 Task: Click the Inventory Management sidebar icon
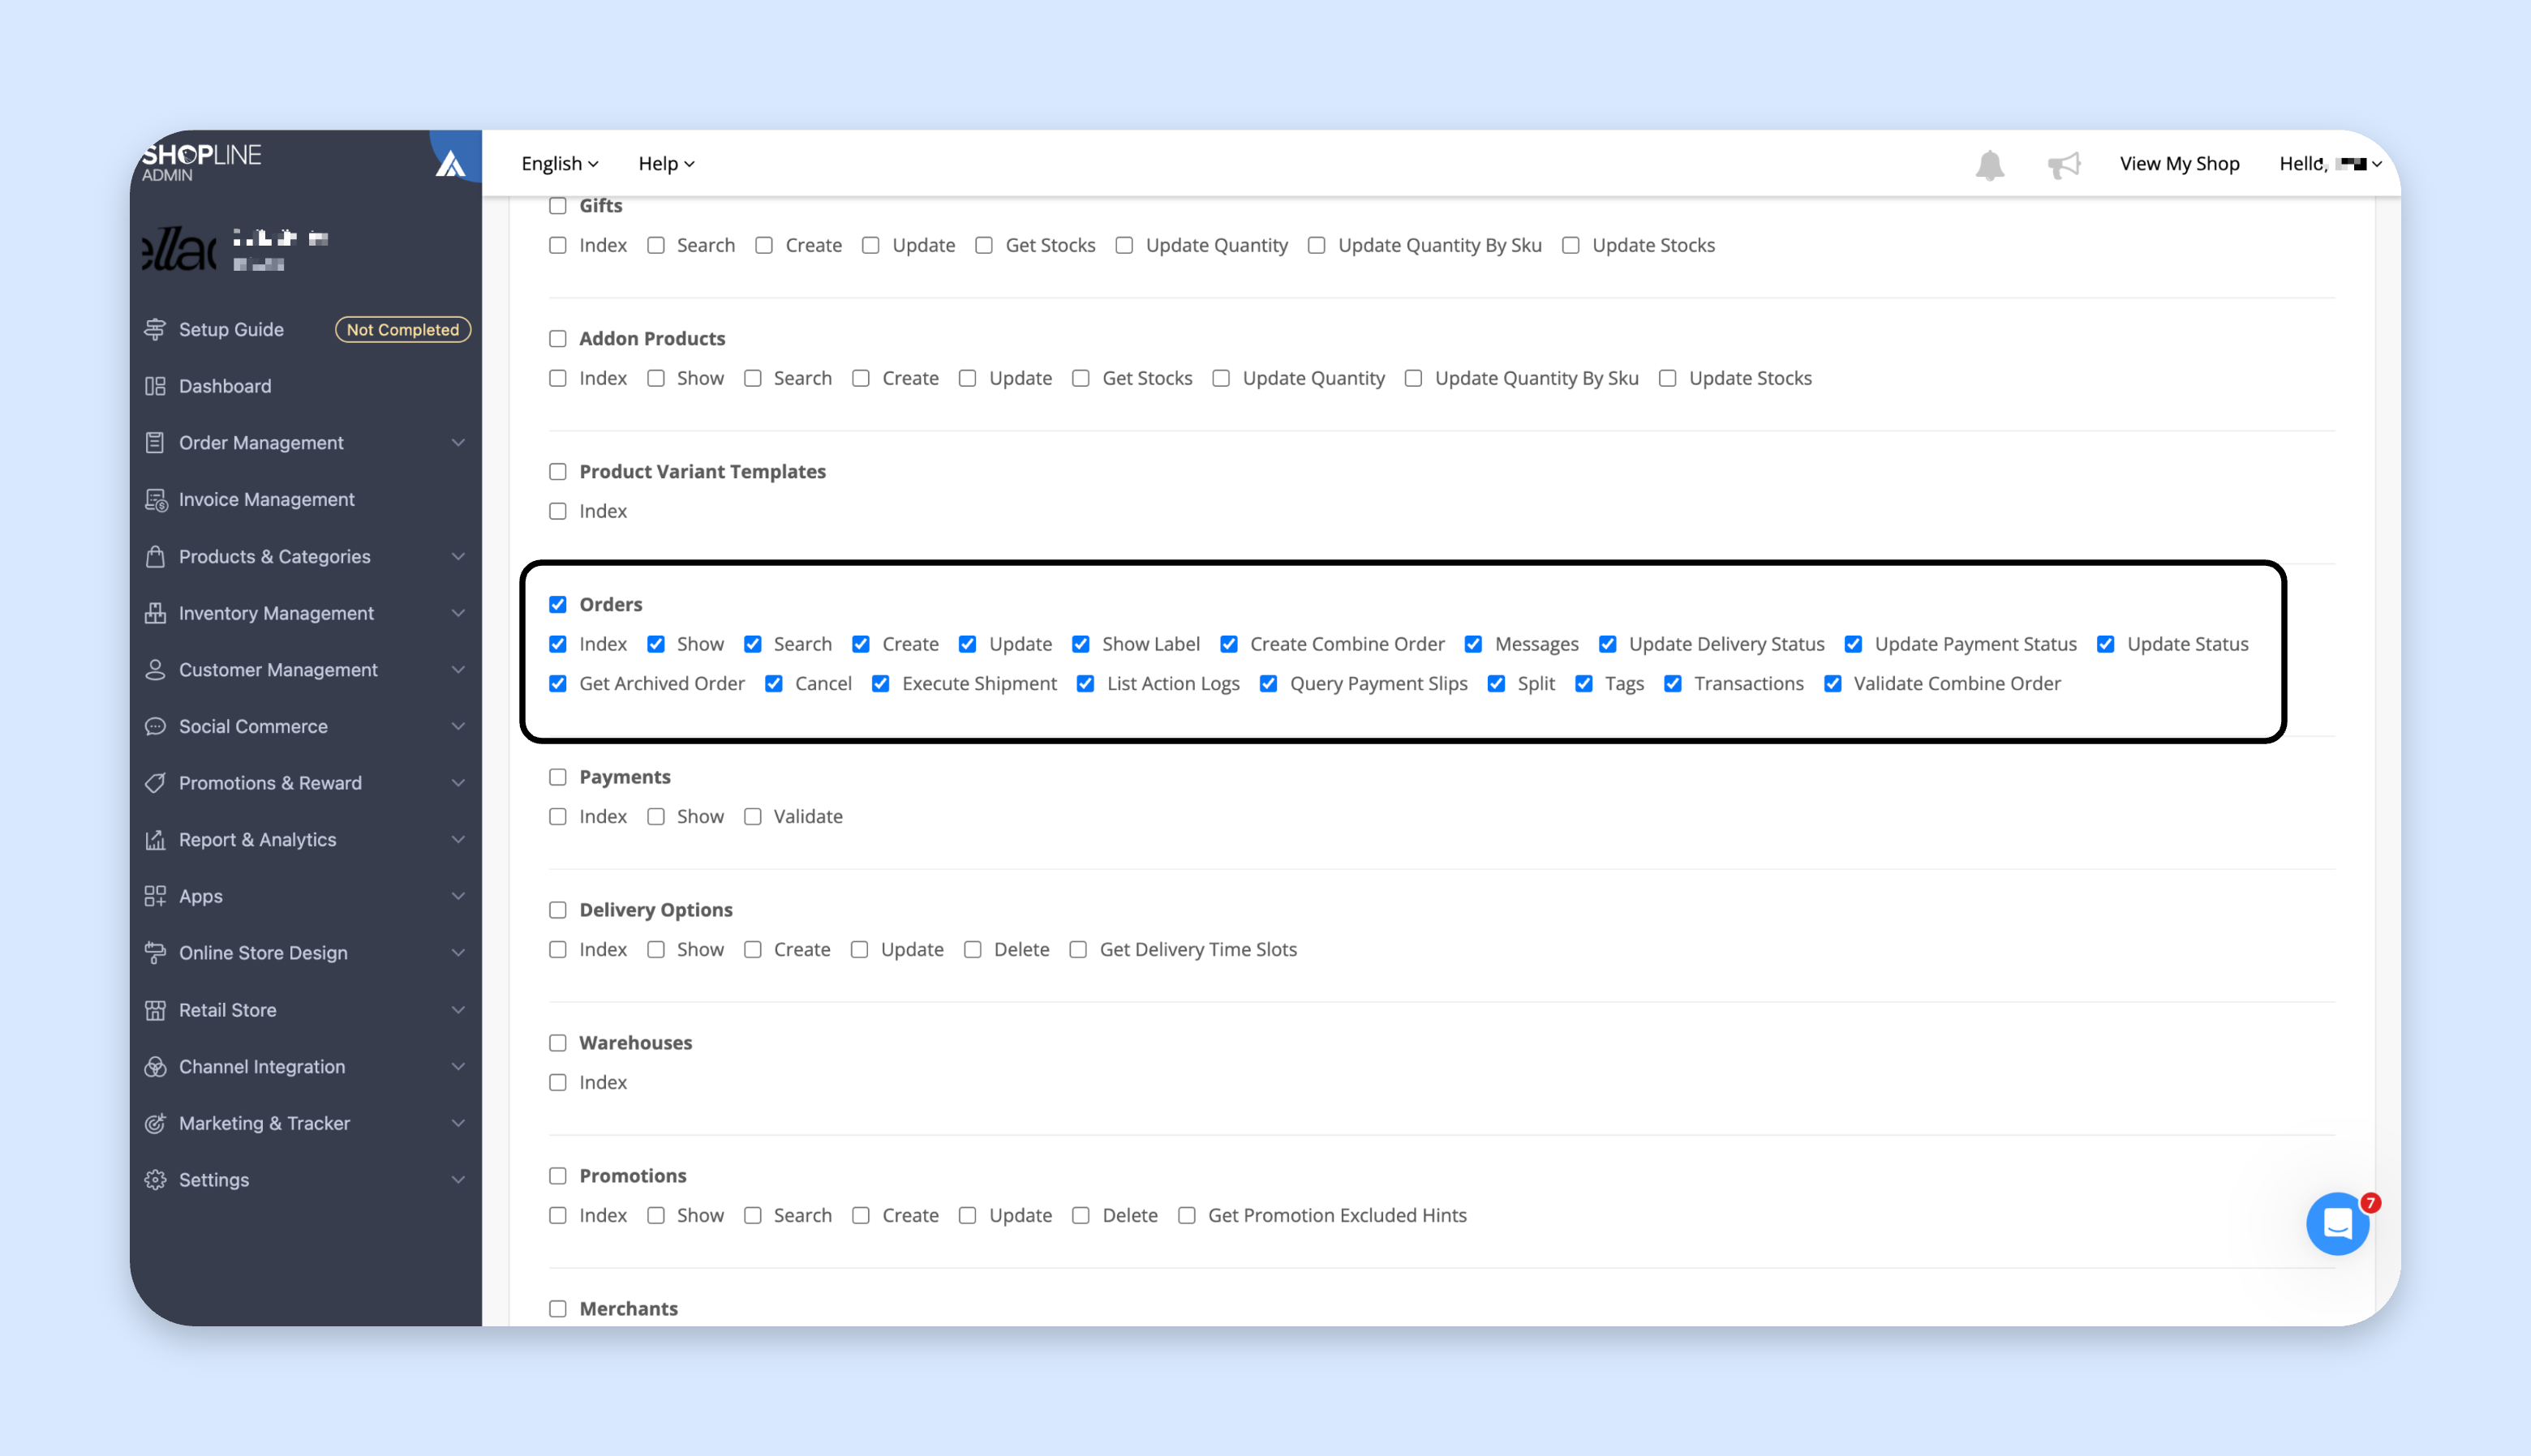pyautogui.click(x=155, y=613)
